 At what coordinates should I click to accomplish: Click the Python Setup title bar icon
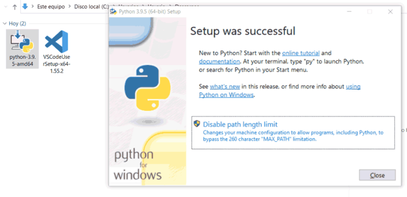(113, 12)
